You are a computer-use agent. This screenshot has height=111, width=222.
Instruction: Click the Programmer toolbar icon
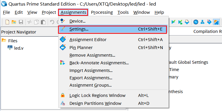point(209,22)
